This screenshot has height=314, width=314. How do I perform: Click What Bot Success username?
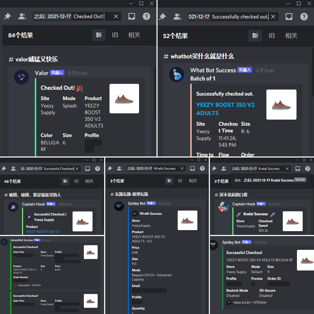click(x=213, y=70)
